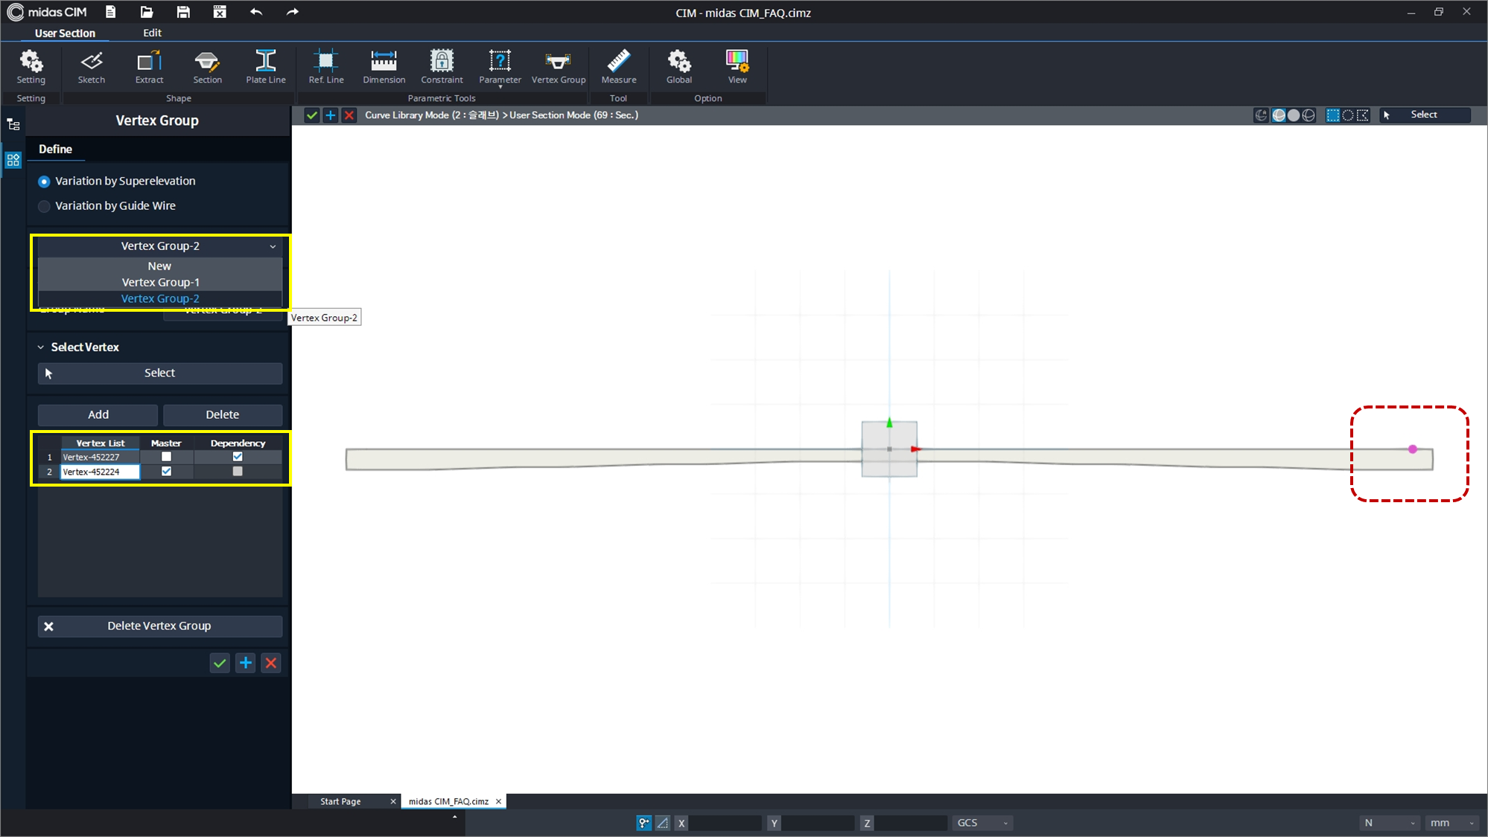Choose Vertex Group-1 from dropdown list
The image size is (1488, 837).
160,282
